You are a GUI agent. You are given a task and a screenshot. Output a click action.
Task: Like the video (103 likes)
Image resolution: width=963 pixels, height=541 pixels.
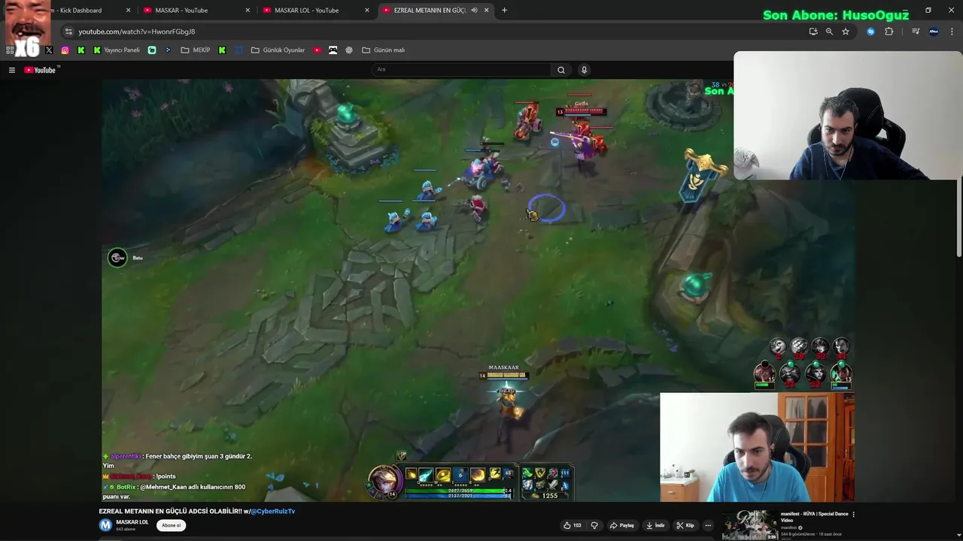573,525
